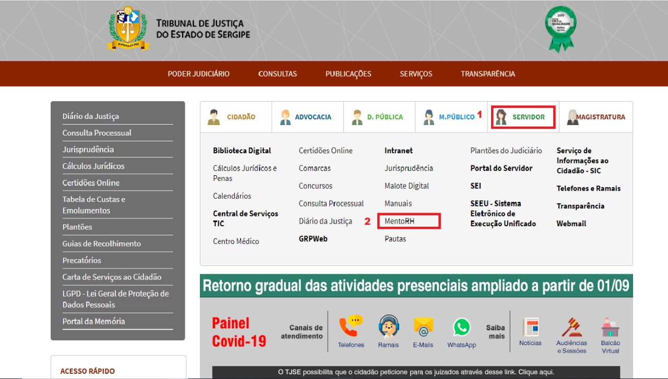The image size is (668, 379).
Task: Expand the Poder Judiciário menu
Action: coord(198,74)
